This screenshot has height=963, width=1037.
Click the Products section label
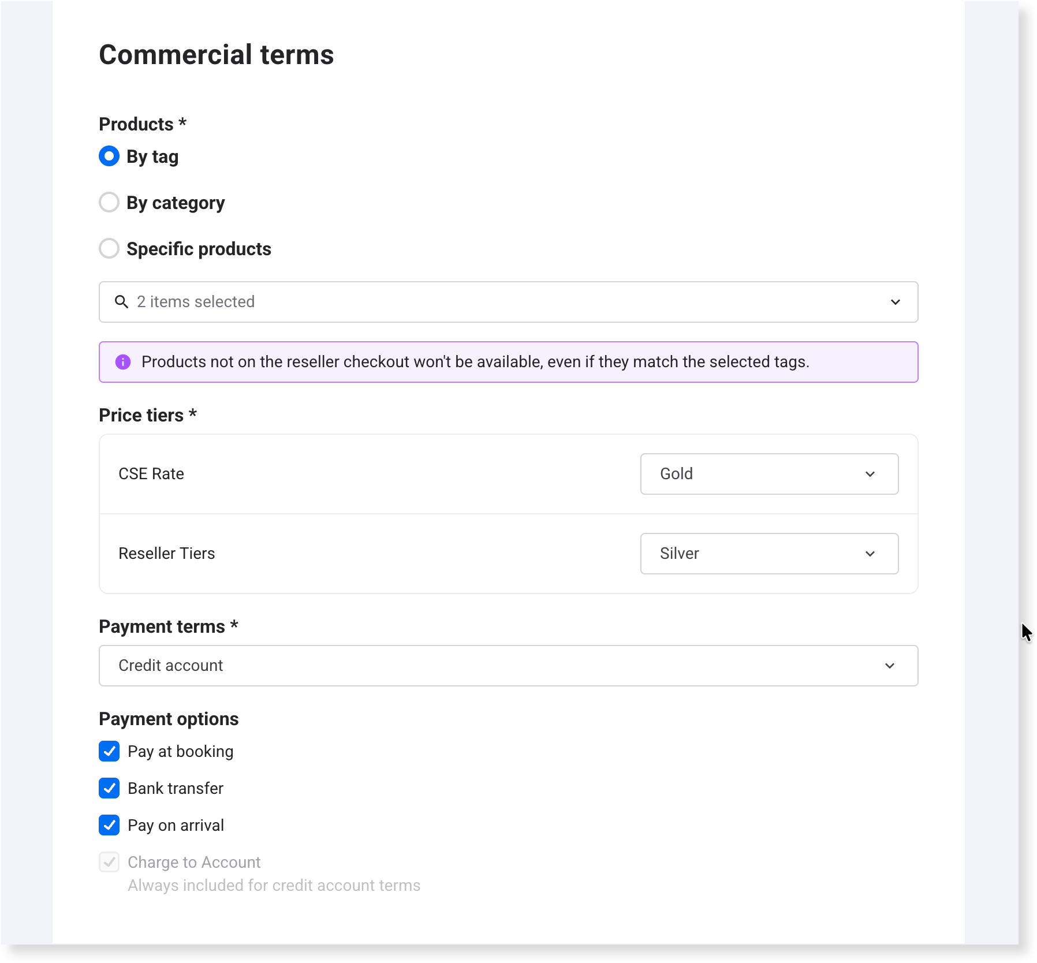143,124
